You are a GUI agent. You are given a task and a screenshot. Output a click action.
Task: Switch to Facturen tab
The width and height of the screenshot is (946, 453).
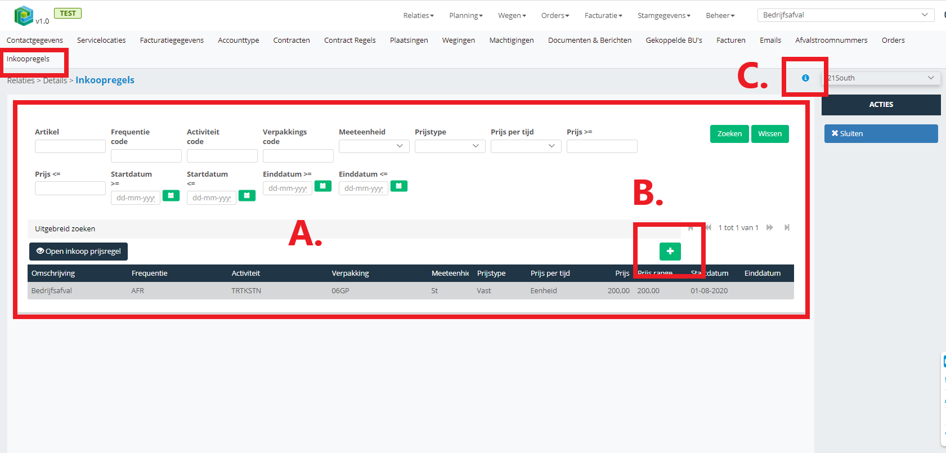731,40
